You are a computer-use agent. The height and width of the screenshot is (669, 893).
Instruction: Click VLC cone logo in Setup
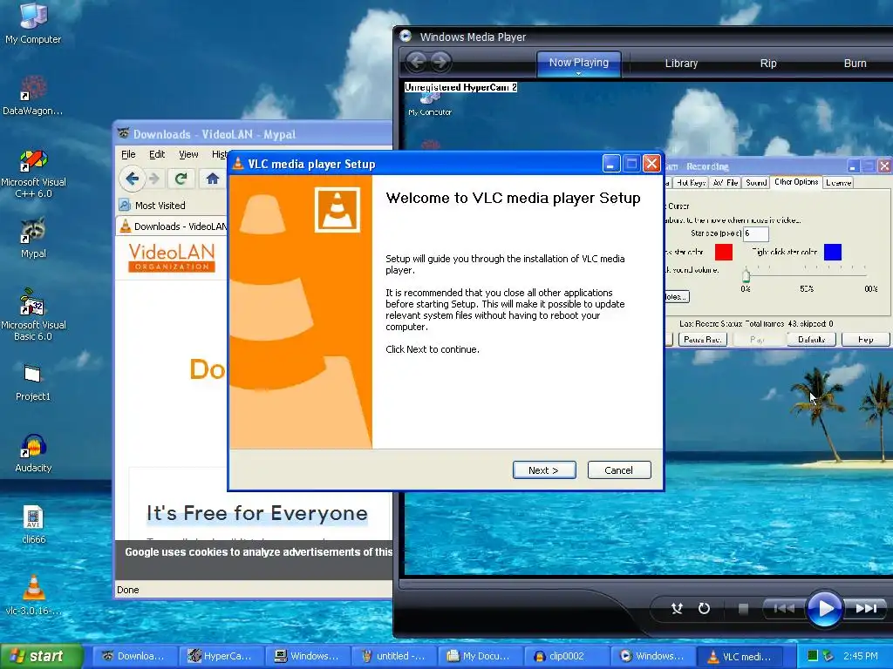[x=337, y=210]
